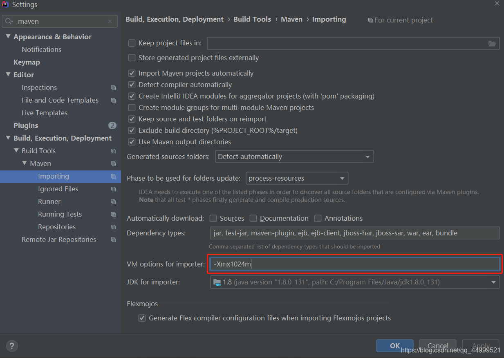Disable Import Maven projects automatically
This screenshot has width=504, height=358.
132,73
